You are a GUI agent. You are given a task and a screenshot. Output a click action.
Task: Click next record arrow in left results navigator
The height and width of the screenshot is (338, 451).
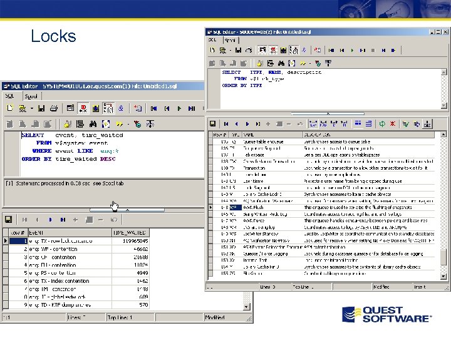coord(50,220)
